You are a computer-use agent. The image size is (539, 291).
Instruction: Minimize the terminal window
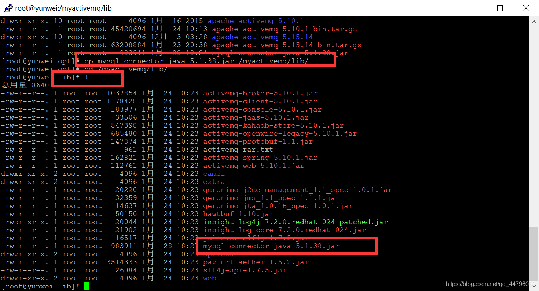[475, 8]
